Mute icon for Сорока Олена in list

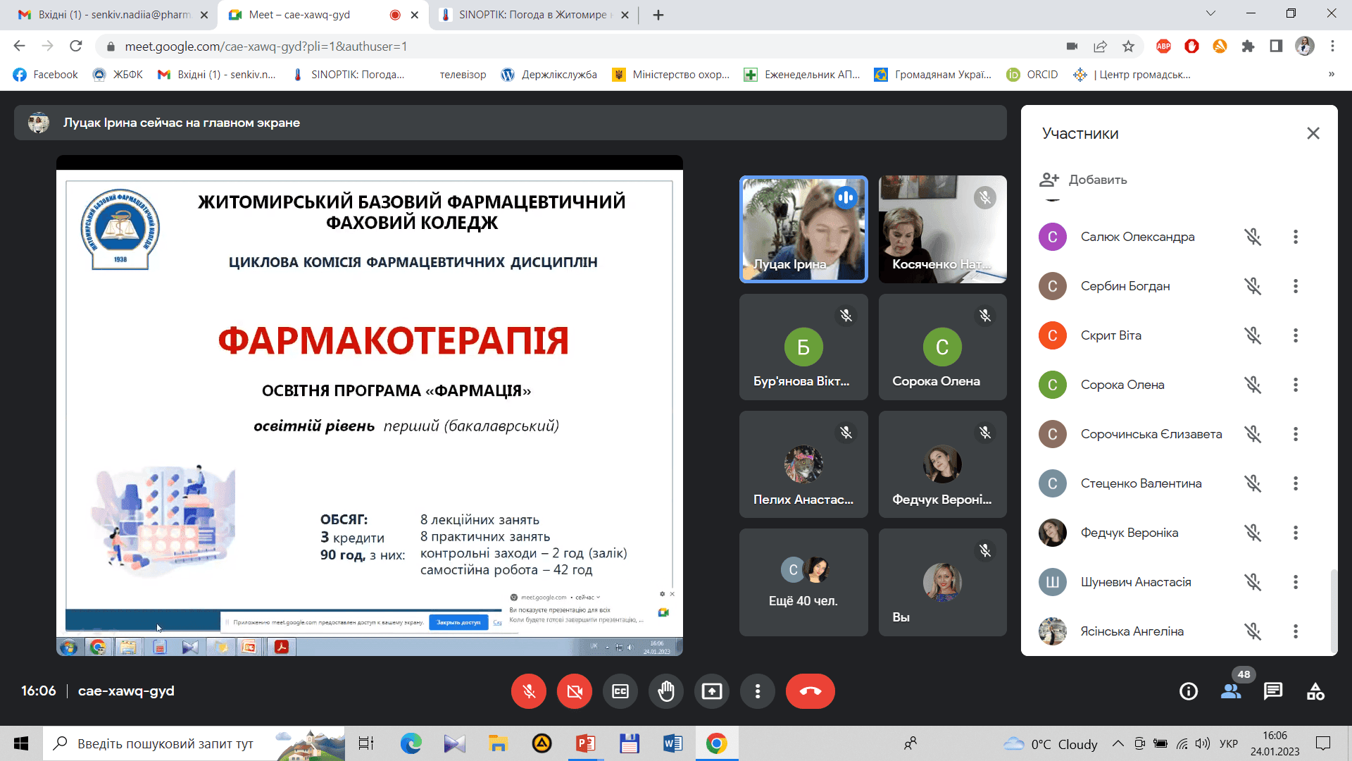click(1253, 385)
